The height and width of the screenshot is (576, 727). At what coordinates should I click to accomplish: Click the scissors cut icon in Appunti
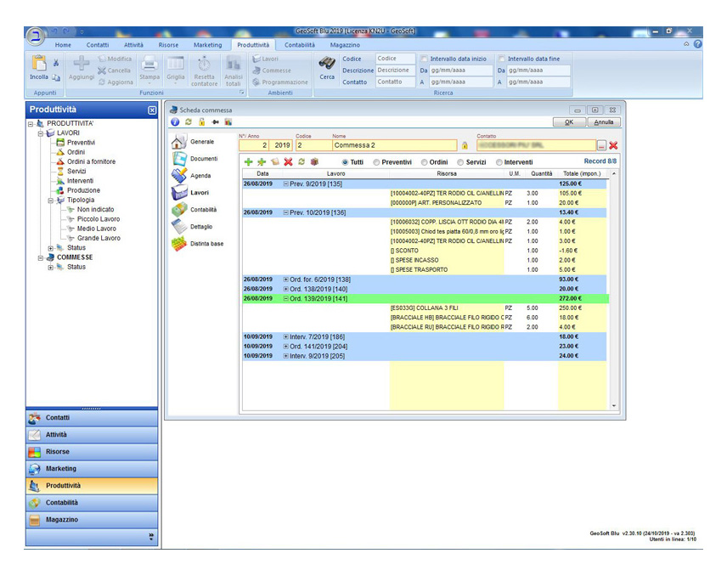coord(56,63)
